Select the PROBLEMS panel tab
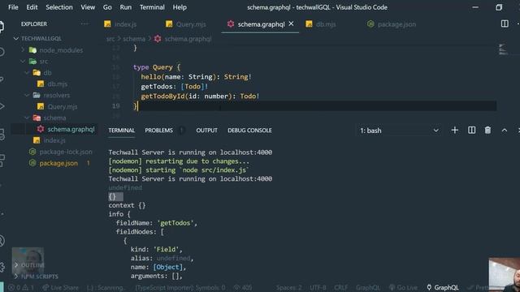This screenshot has height=292, width=520. pos(158,131)
